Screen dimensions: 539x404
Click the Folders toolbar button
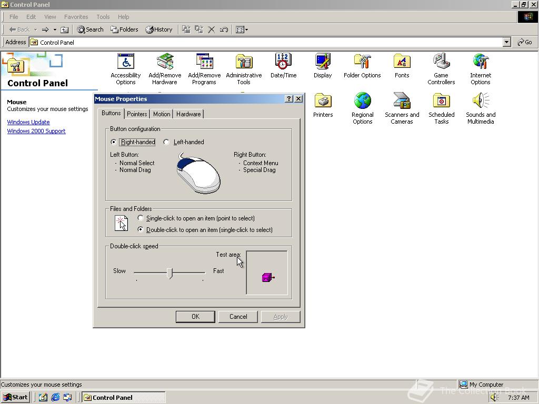point(124,29)
